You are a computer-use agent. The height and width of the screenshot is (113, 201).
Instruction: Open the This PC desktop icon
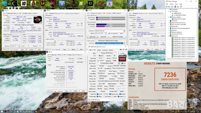[x=5, y=3]
